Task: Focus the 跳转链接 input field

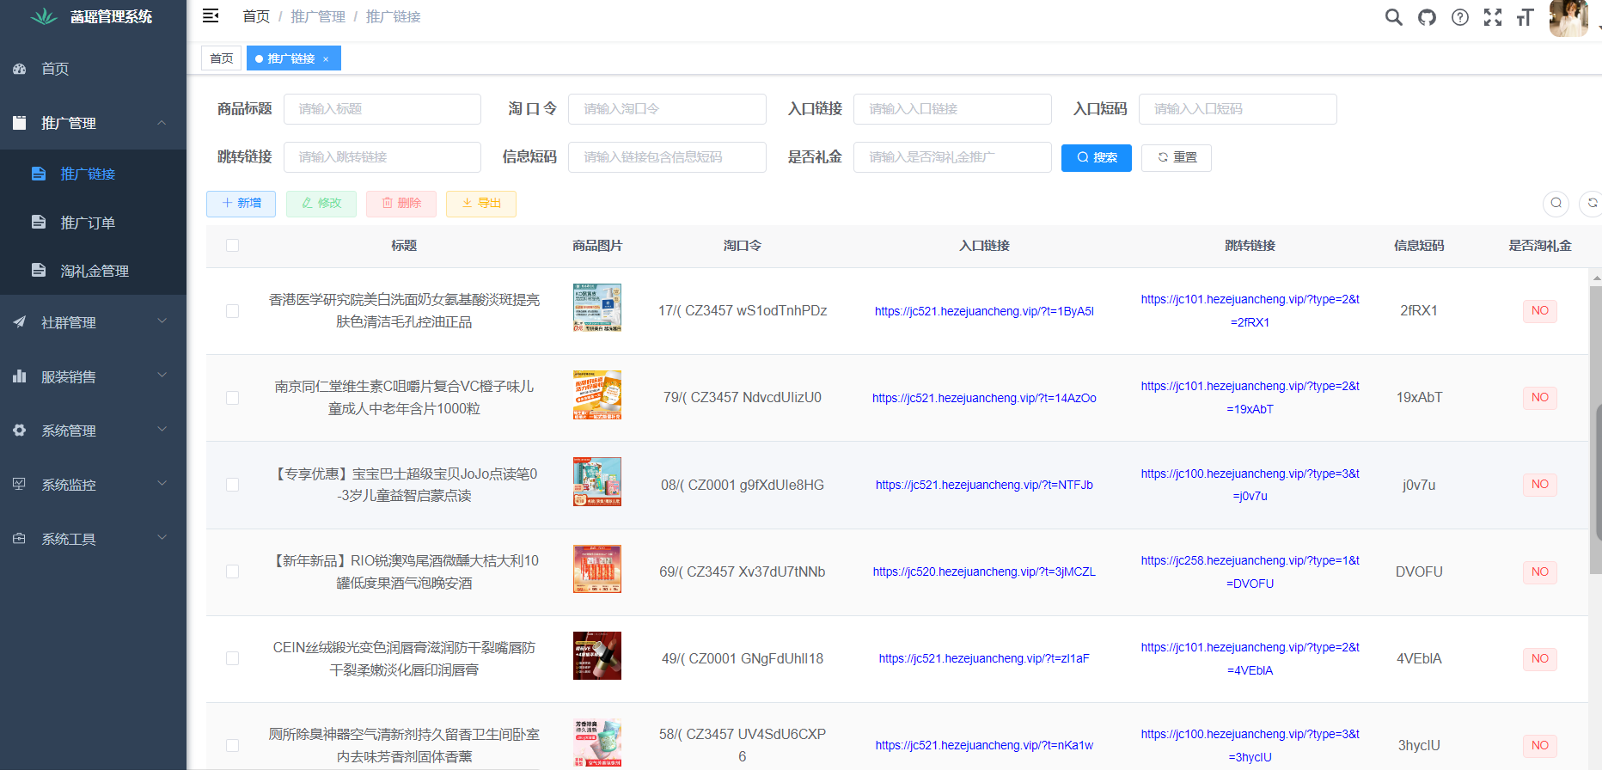Action: 382,157
